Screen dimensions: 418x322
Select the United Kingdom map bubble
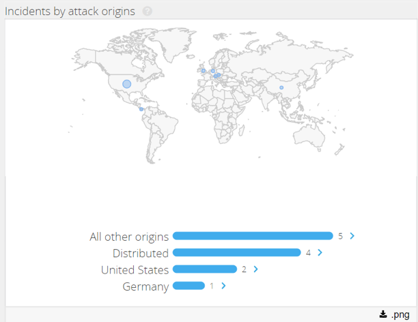pyautogui.click(x=204, y=70)
